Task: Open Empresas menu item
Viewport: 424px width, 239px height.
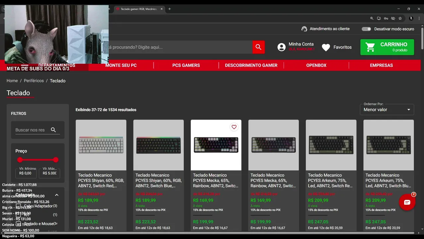Action: 381,65
